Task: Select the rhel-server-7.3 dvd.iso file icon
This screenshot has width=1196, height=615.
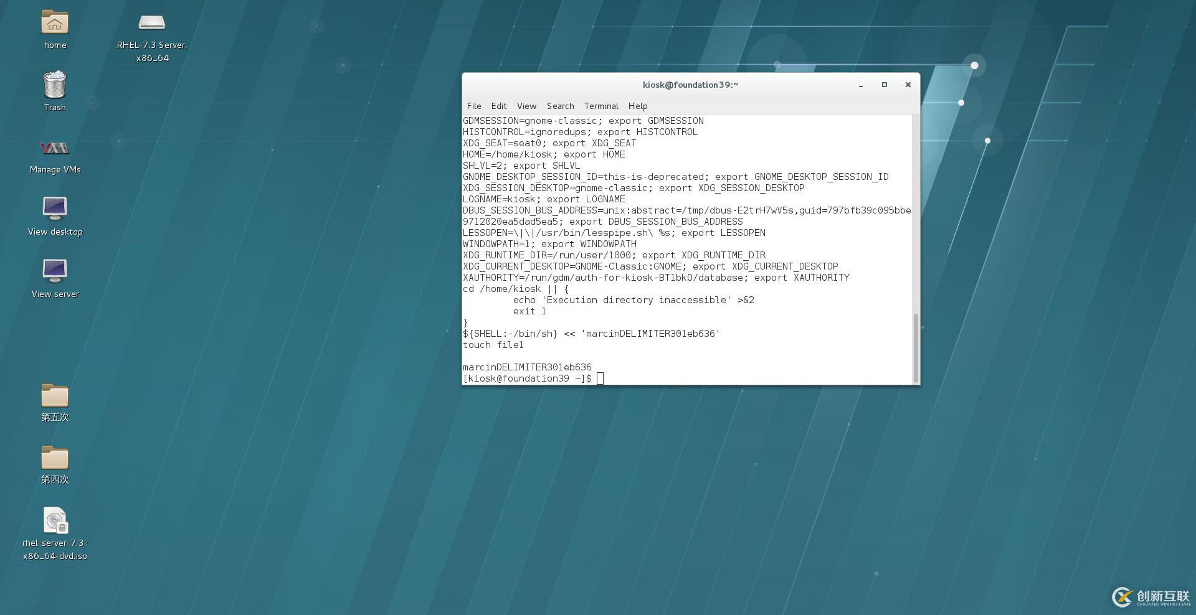Action: point(55,520)
